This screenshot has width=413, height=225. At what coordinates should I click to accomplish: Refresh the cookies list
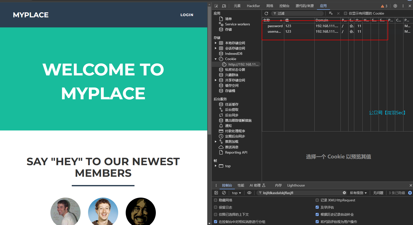(x=266, y=13)
